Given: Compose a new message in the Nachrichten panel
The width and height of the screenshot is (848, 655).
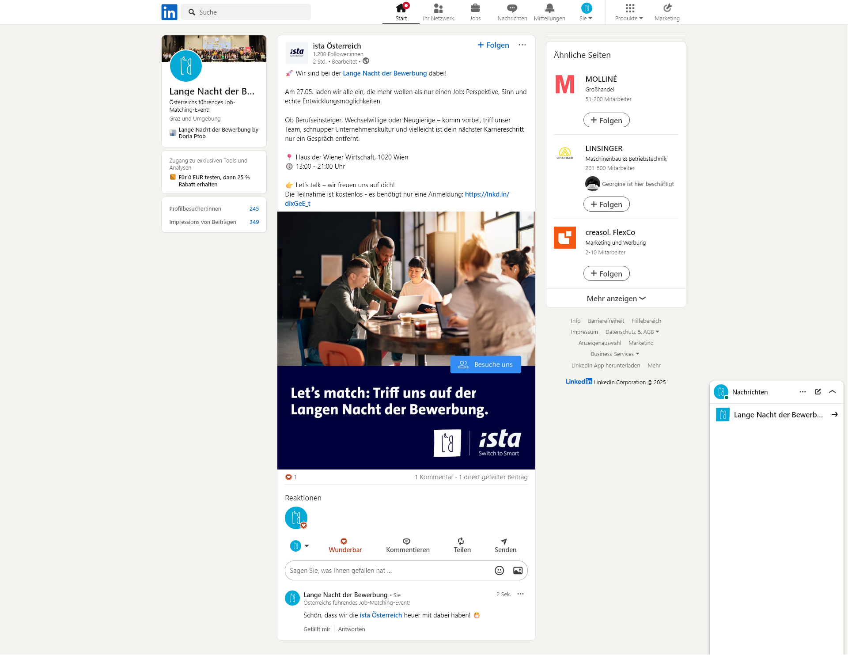Looking at the screenshot, I should [x=818, y=392].
